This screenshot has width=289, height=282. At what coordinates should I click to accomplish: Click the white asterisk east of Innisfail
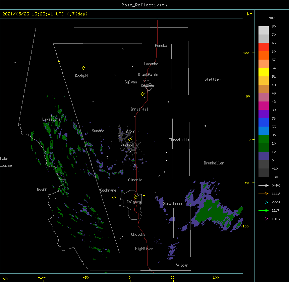168,101
